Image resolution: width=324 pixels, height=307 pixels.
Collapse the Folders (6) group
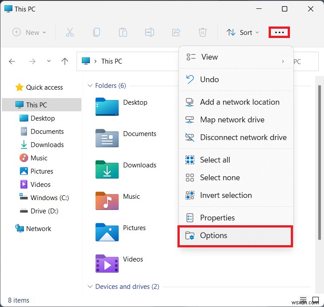pos(90,86)
